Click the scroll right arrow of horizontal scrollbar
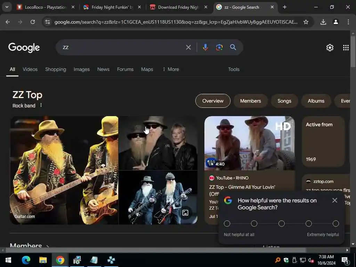 point(347,250)
